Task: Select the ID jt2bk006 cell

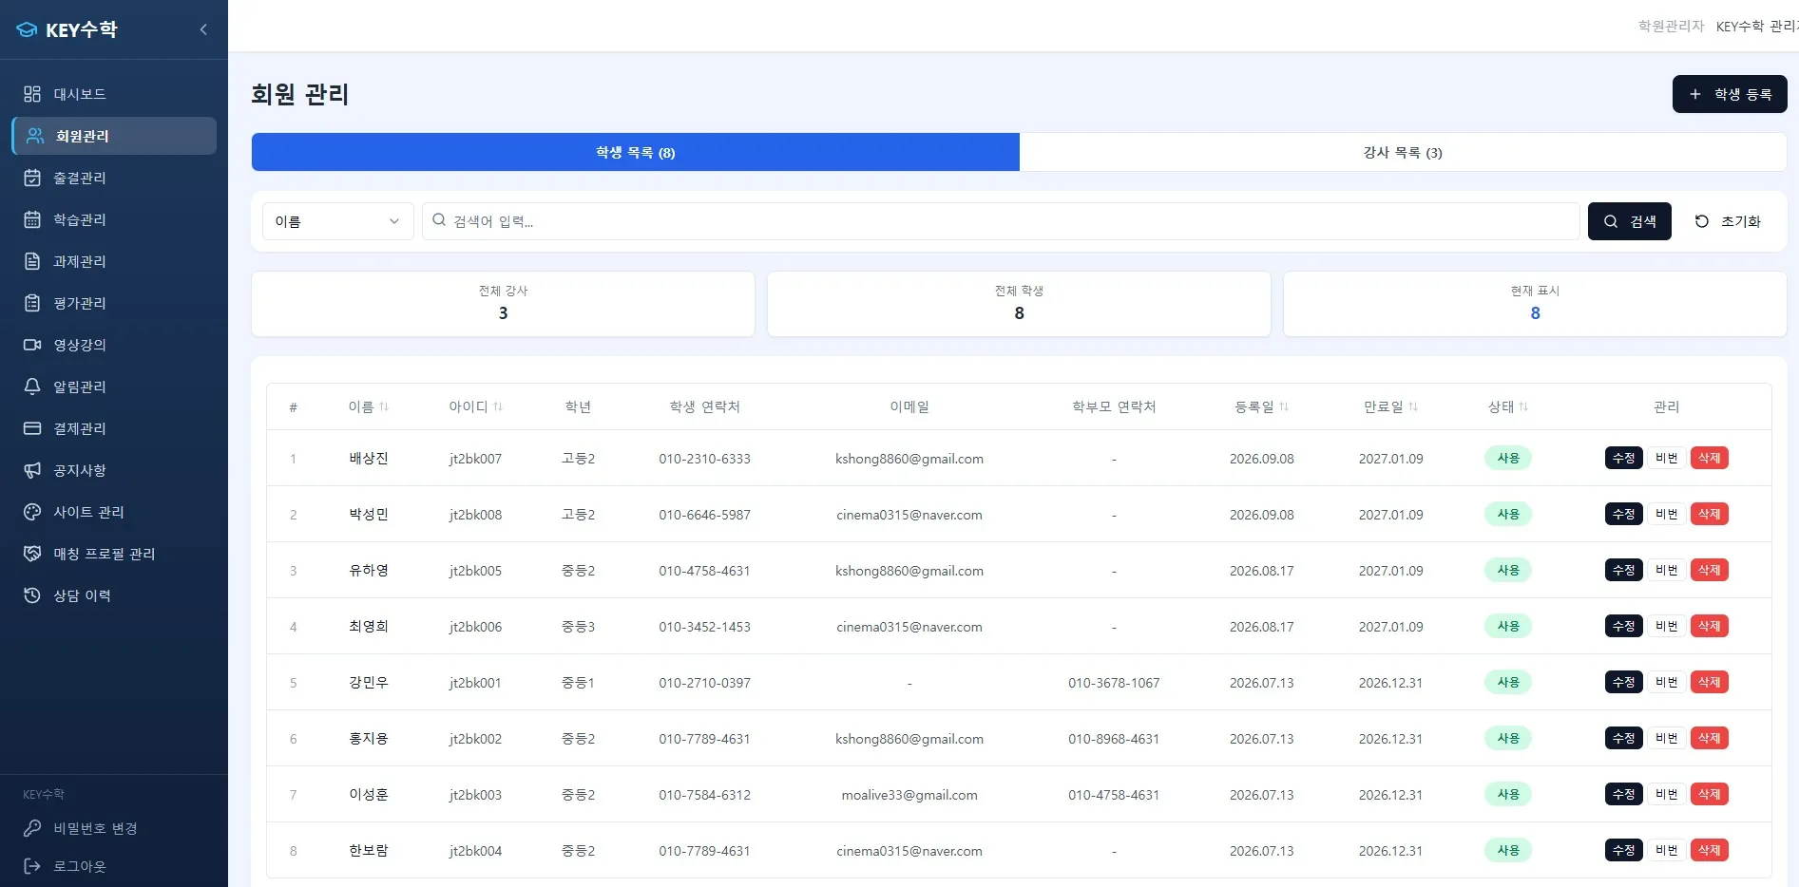Action: [475, 627]
